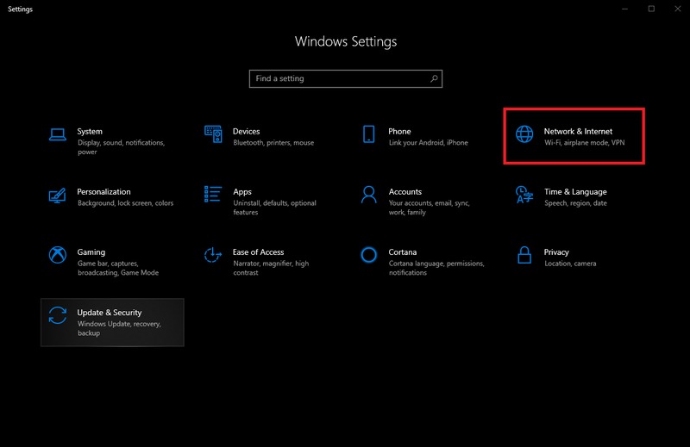The height and width of the screenshot is (447, 690).
Task: Open Time & Language icon
Action: click(524, 194)
